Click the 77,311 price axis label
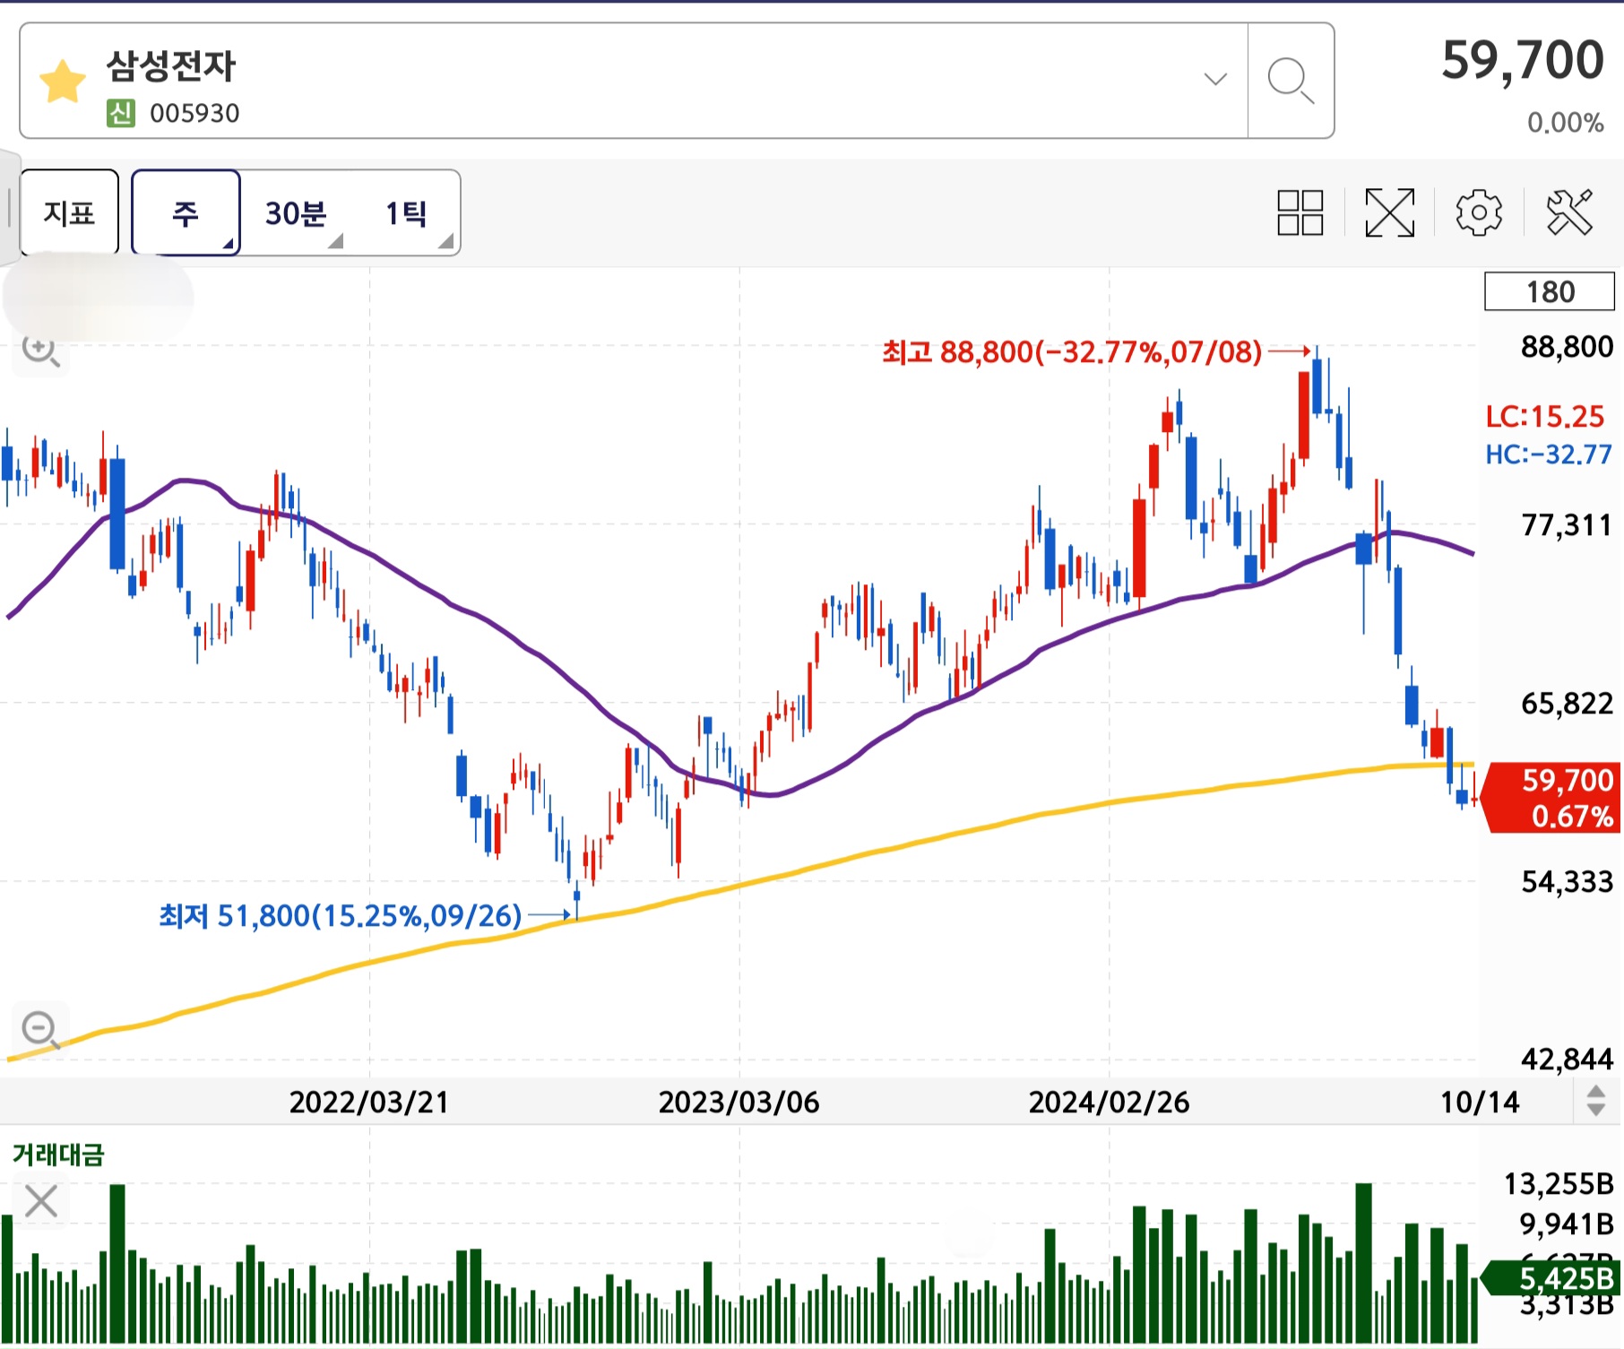The height and width of the screenshot is (1349, 1624). point(1568,524)
